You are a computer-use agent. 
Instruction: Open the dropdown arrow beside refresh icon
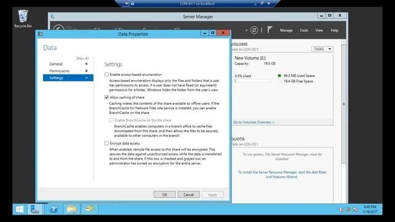tap(246, 30)
